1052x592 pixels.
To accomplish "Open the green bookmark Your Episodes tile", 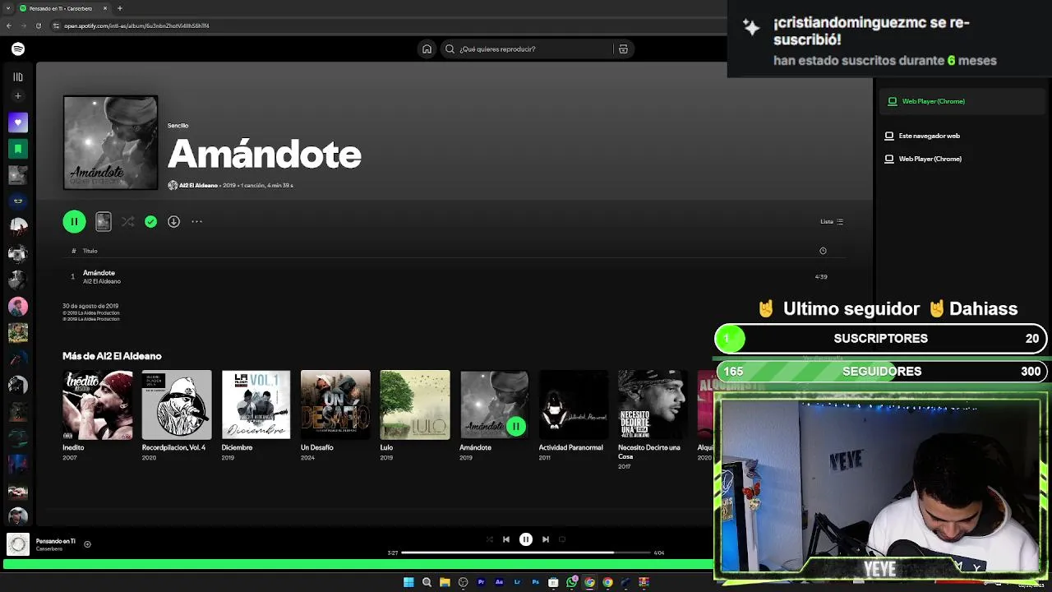I will point(18,149).
